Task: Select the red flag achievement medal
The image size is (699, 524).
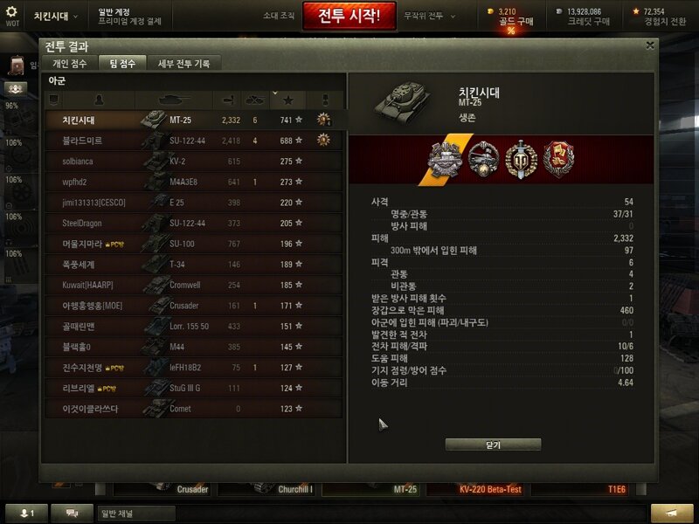Action: point(558,159)
